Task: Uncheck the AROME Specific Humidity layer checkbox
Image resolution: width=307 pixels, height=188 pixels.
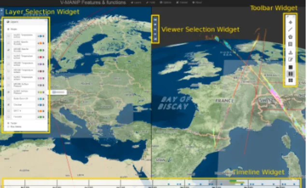Action: point(8,50)
